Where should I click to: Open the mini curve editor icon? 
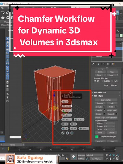3,149
